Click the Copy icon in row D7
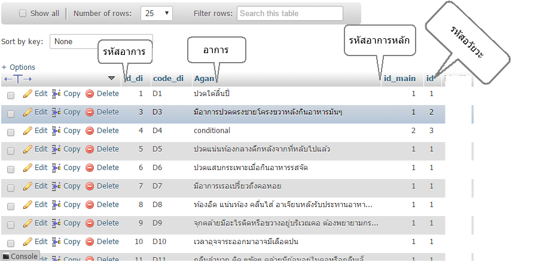The width and height of the screenshot is (537, 262). 56,186
